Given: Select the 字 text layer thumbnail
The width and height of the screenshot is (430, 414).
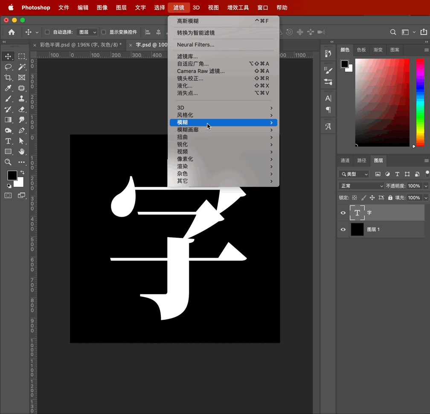Looking at the screenshot, I should 357,213.
